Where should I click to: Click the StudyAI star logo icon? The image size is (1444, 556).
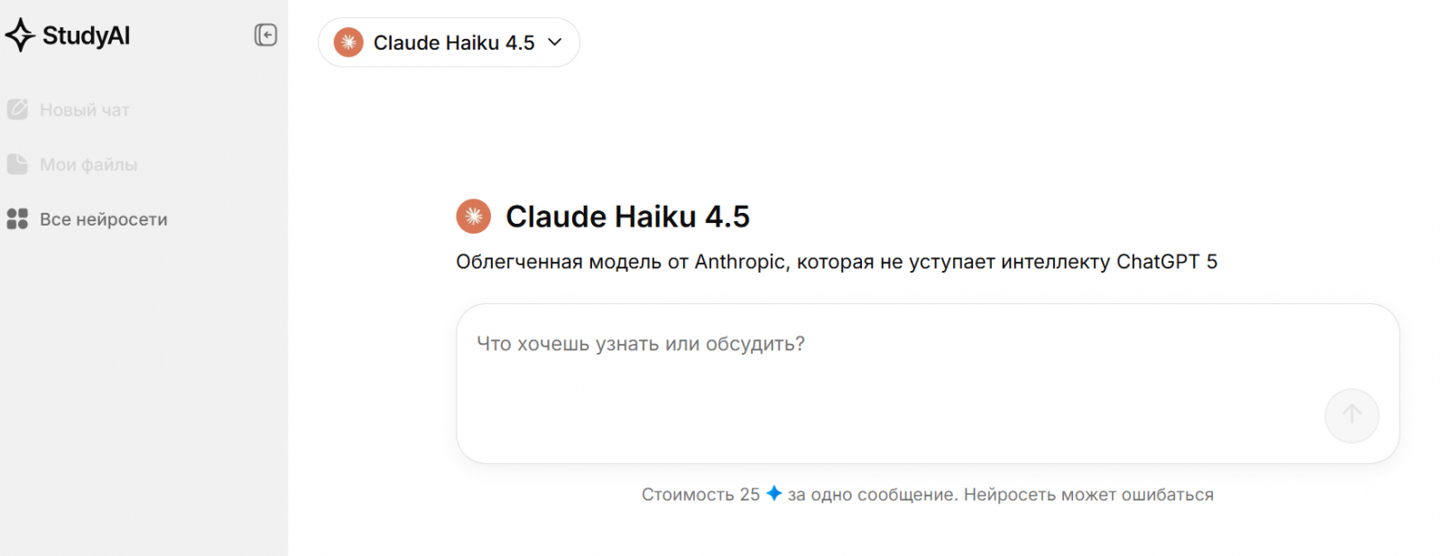coord(20,35)
